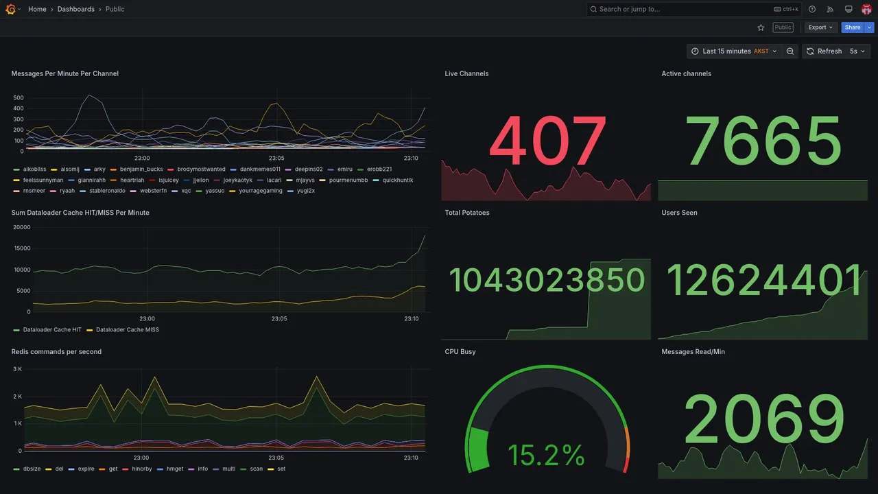Select Sum Dataloader Cache HIT/MISS title
878x494 pixels.
(x=80, y=213)
